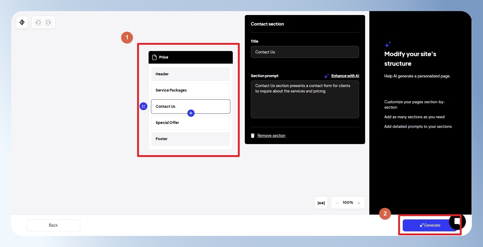
Task: Click the zoom in plus icon
Action: [x=359, y=203]
